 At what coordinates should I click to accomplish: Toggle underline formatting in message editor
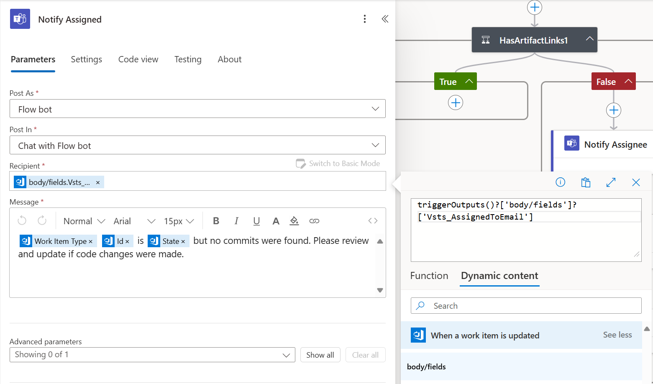click(x=256, y=221)
